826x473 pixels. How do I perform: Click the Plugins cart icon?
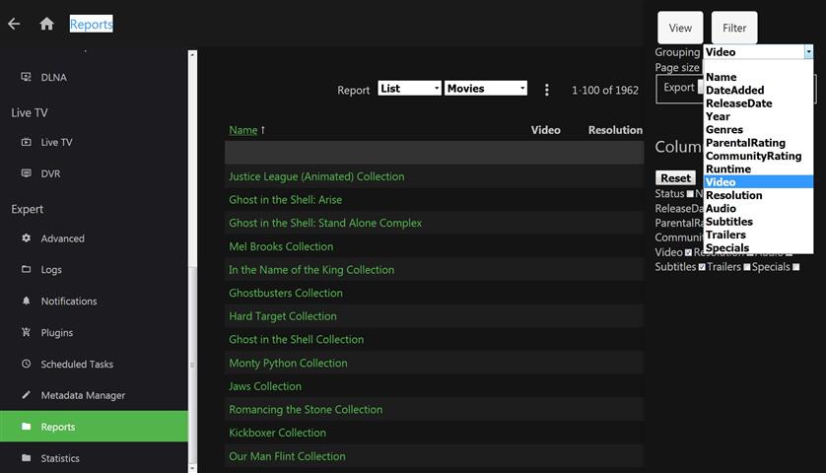pyautogui.click(x=26, y=332)
